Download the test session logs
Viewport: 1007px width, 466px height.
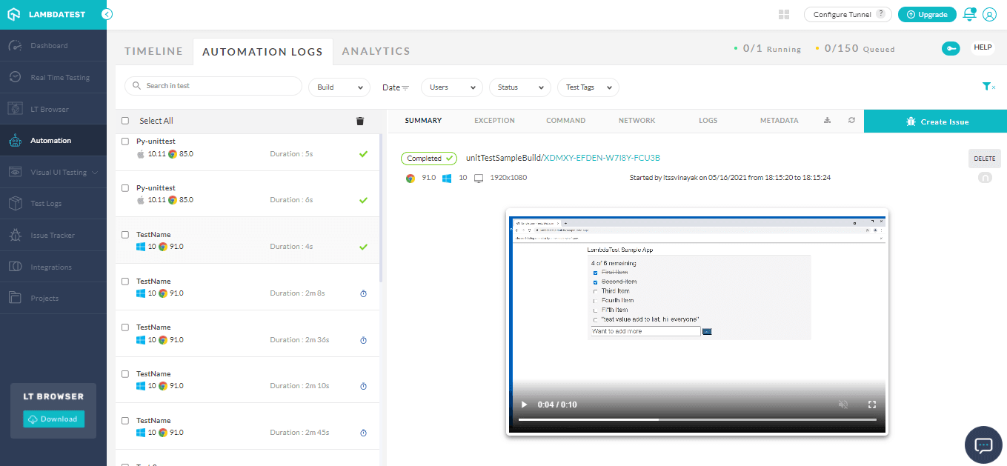pyautogui.click(x=827, y=119)
